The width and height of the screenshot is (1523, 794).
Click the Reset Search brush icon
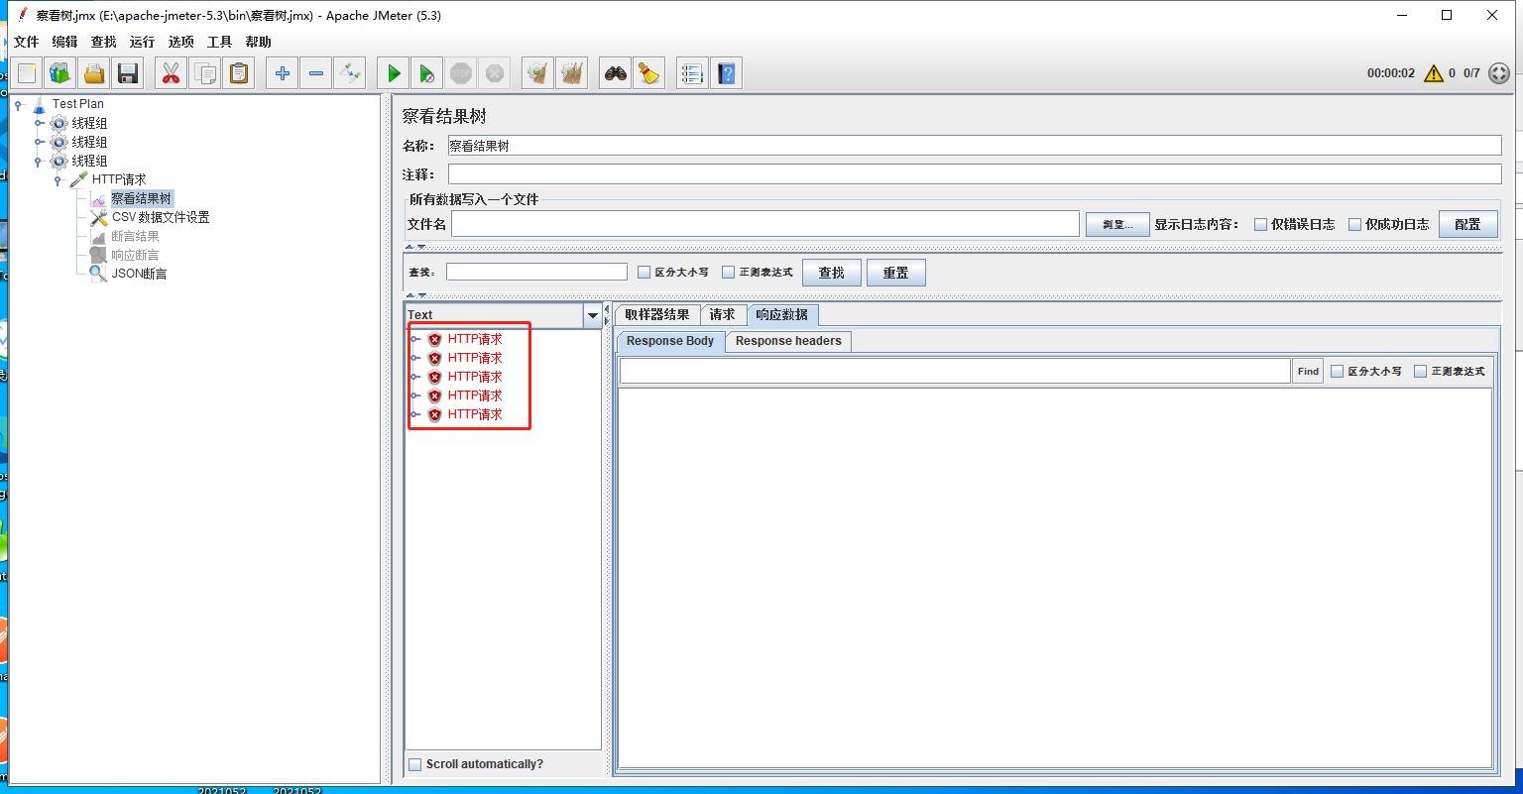[x=649, y=73]
